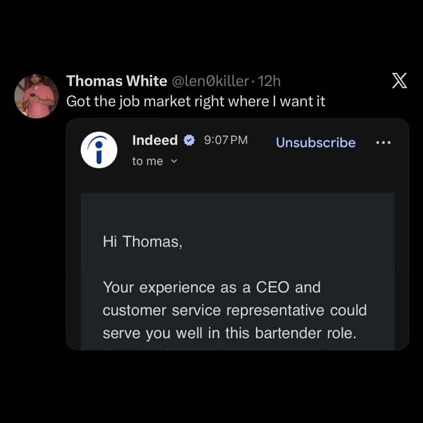Click the tweet text about the job market
This screenshot has width=423, height=423.
[x=196, y=101]
